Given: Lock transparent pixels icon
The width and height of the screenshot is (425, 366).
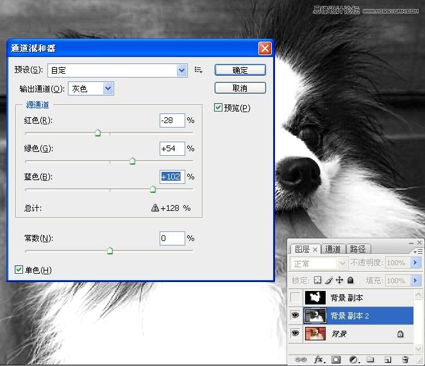Looking at the screenshot, I should (317, 280).
